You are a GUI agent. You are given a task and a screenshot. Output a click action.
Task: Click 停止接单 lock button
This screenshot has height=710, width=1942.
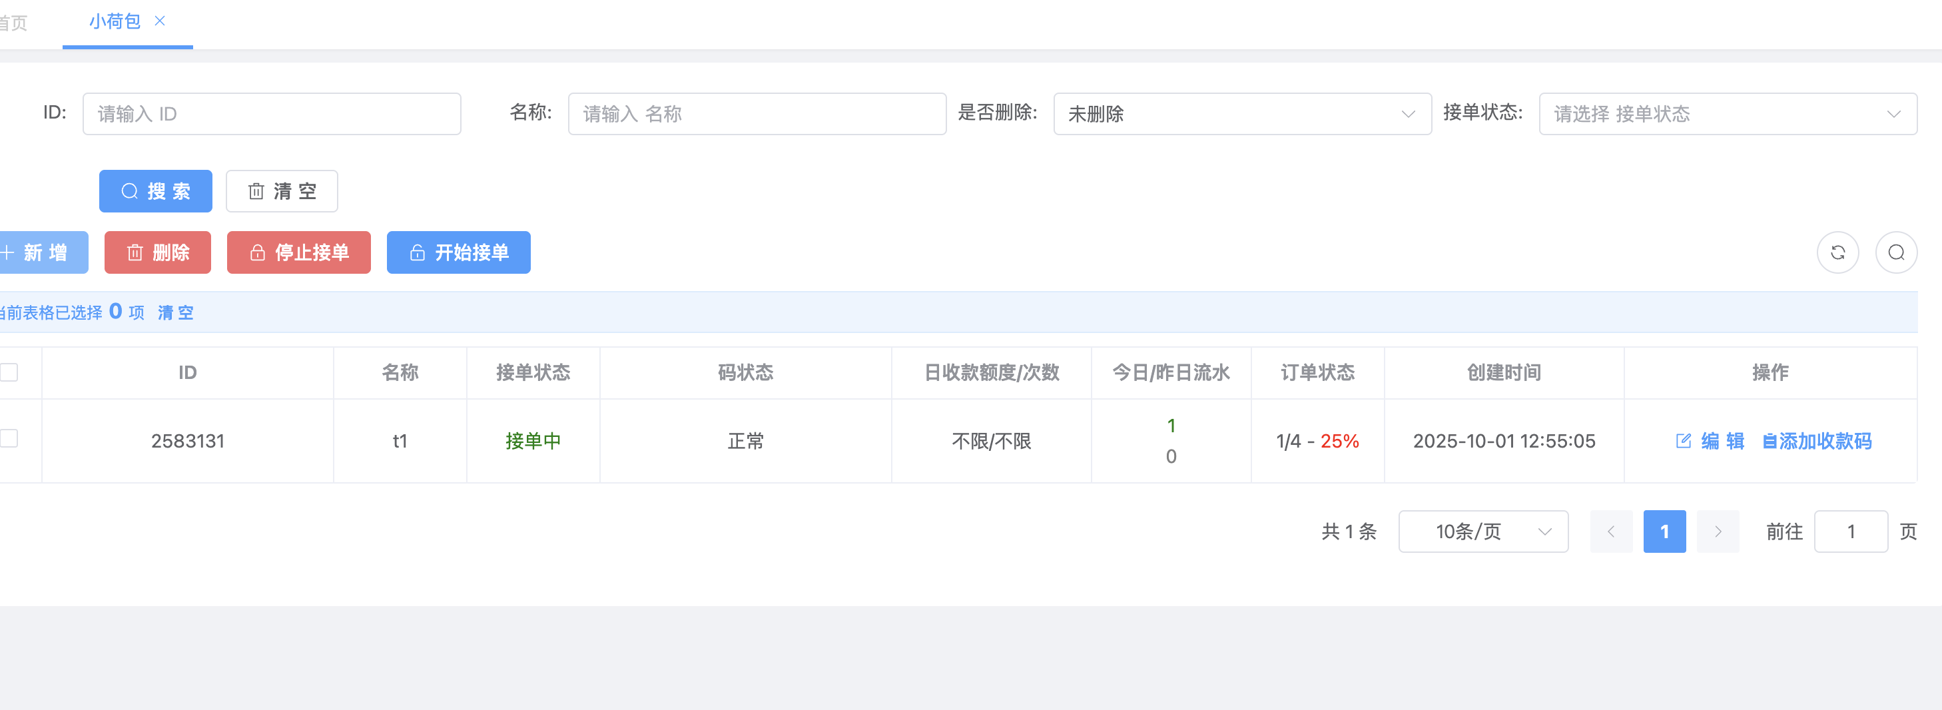point(298,252)
